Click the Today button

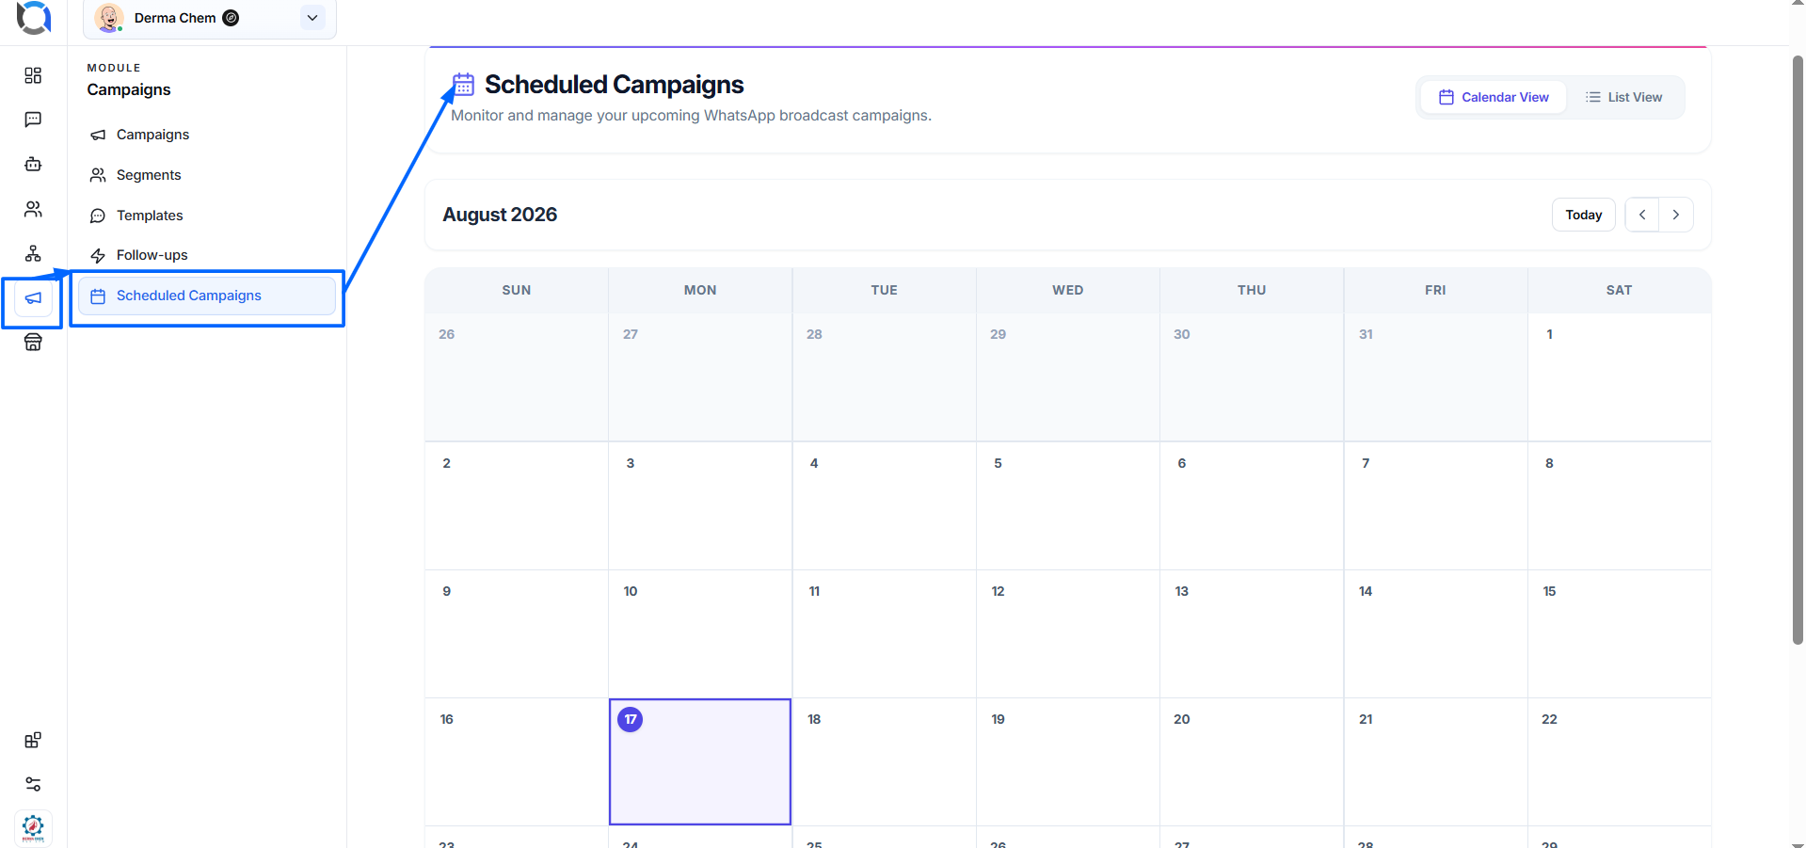[x=1583, y=215]
